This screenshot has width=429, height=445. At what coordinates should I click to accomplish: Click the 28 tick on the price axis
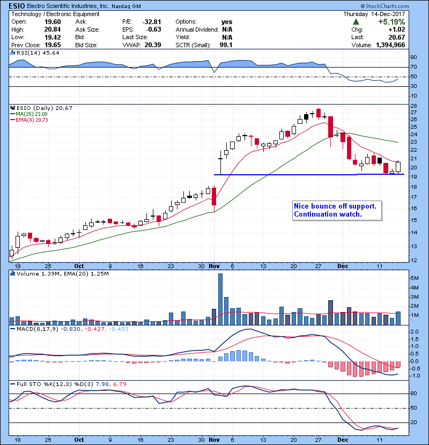point(413,106)
